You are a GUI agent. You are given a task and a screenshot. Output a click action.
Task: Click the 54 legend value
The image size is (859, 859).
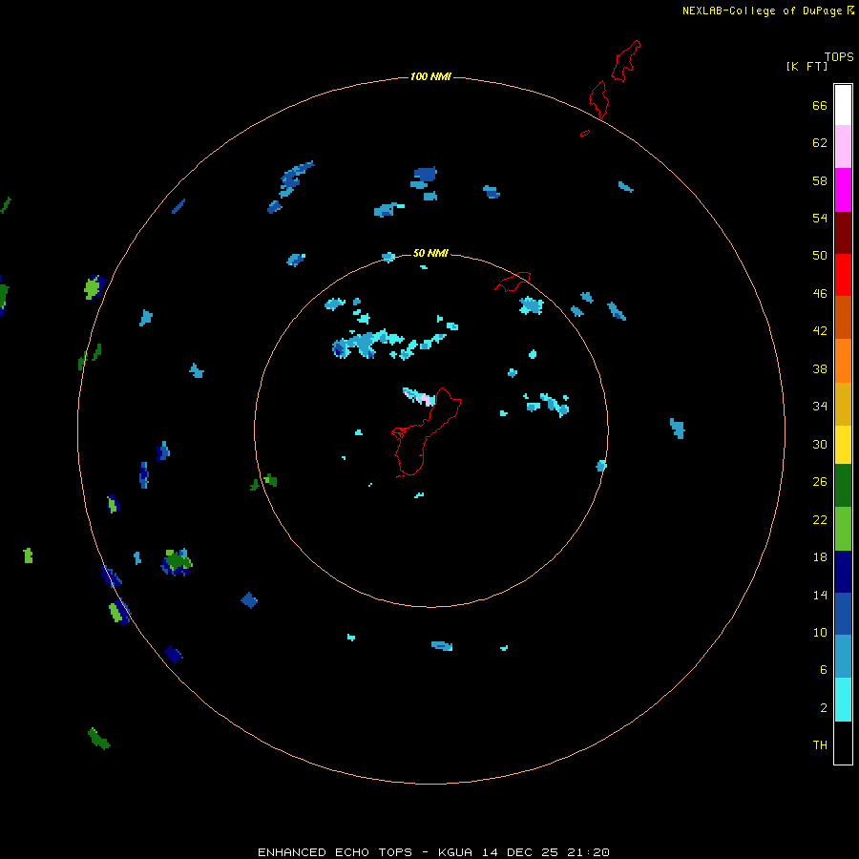coord(820,218)
